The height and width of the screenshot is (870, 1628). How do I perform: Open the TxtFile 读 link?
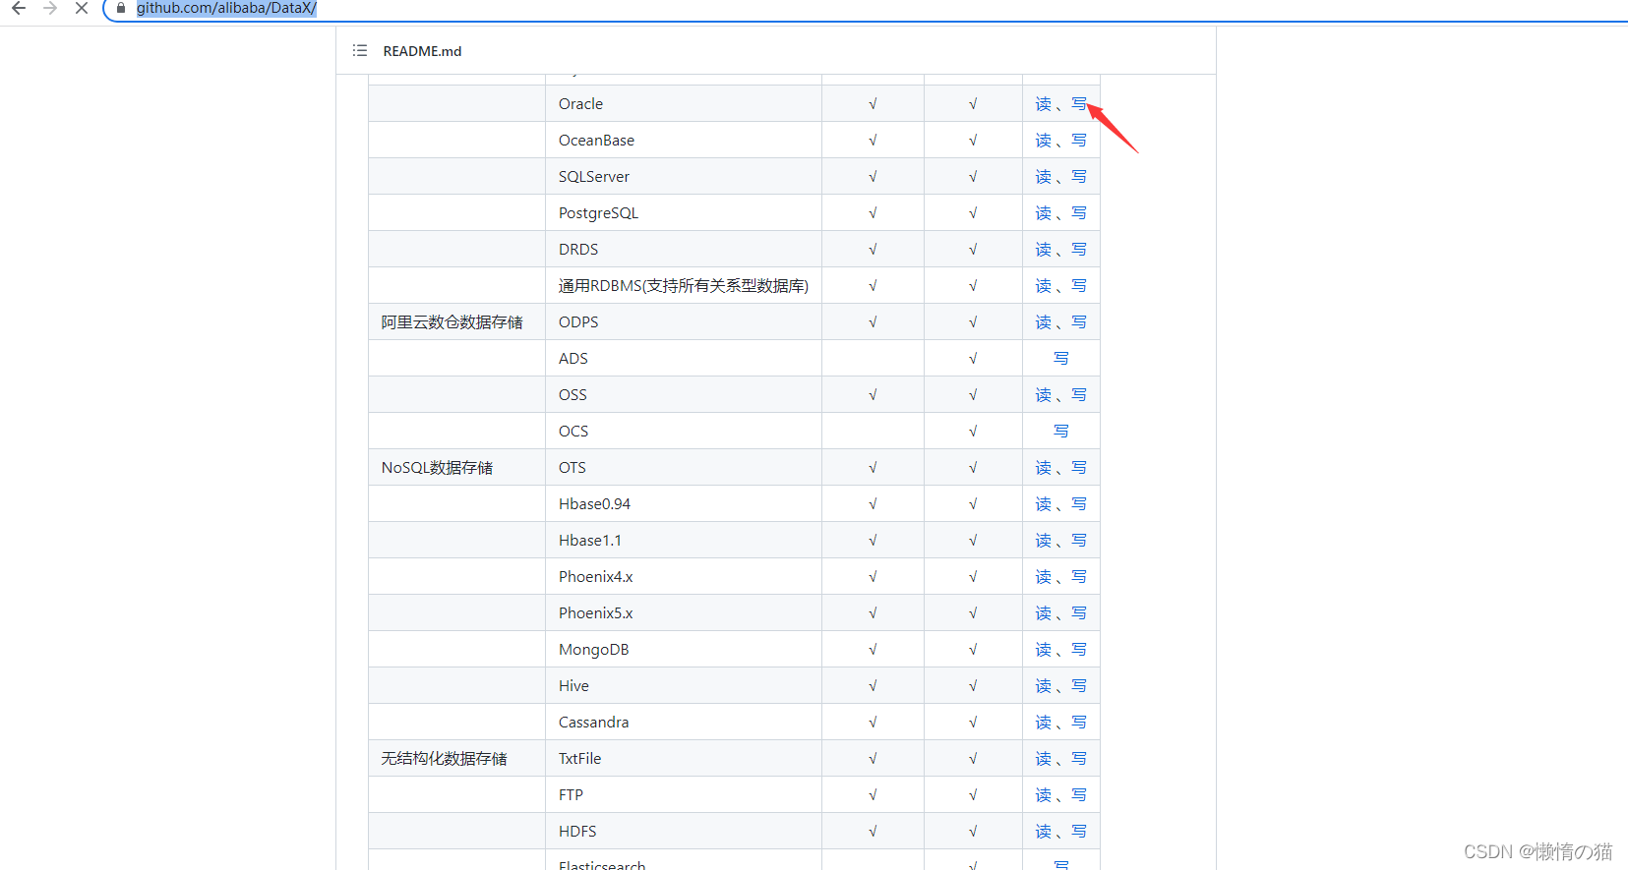pos(1043,759)
